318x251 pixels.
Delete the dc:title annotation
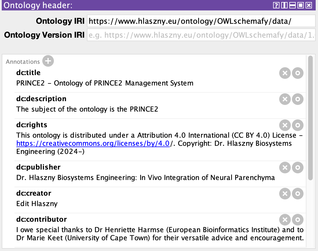285,73
